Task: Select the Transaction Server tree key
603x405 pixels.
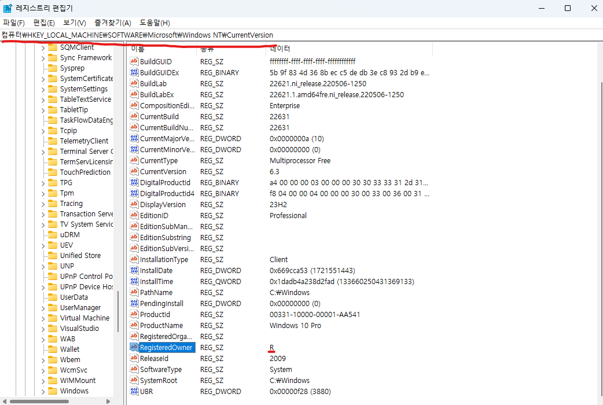Action: pos(86,214)
